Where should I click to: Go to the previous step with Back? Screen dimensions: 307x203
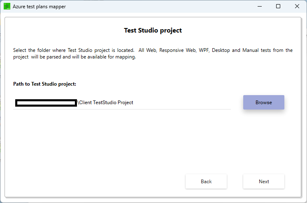tap(206, 182)
